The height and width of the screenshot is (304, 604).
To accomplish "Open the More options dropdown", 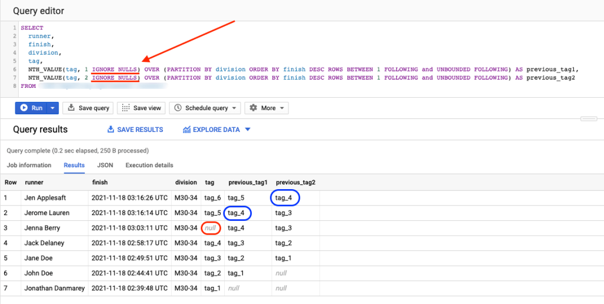I will (267, 108).
